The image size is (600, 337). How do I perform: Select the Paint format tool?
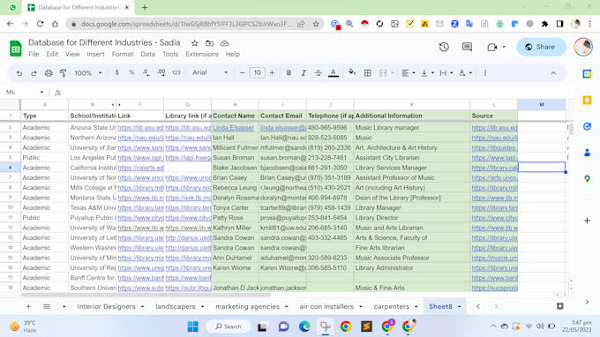(64, 73)
